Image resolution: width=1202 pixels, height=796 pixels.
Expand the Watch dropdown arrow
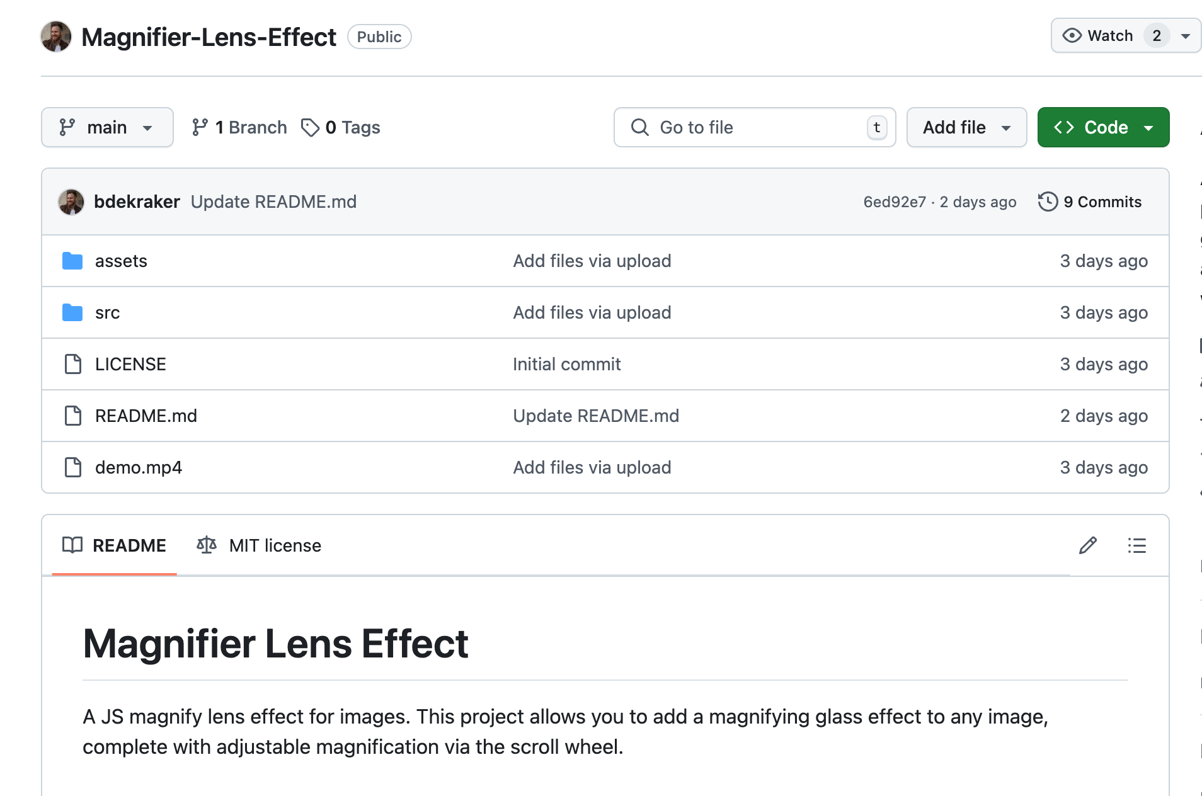coord(1185,36)
